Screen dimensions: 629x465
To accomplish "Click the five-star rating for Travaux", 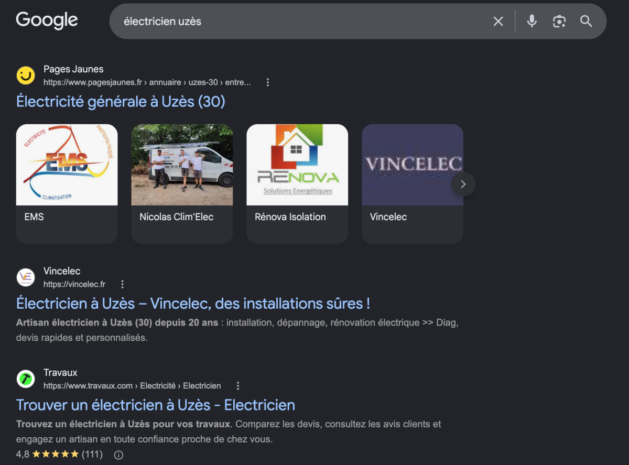I will [55, 454].
